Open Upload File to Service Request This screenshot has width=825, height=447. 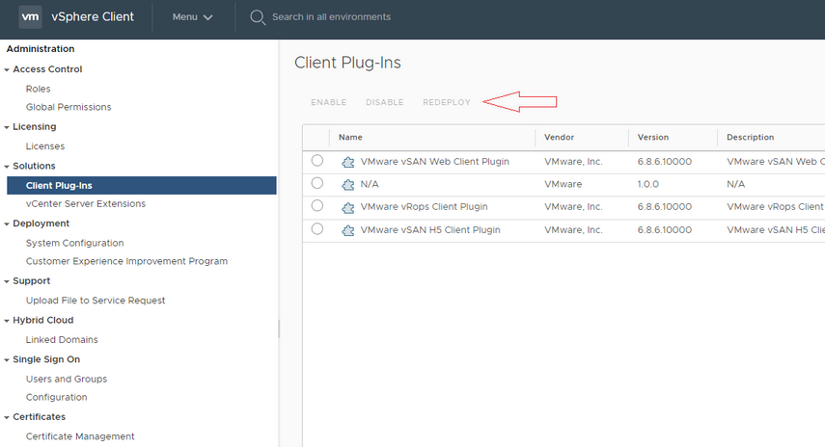pos(96,301)
